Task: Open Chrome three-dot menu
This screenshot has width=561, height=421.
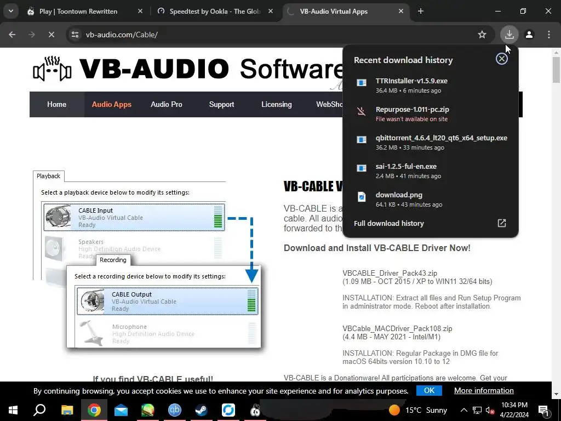Action: [549, 35]
